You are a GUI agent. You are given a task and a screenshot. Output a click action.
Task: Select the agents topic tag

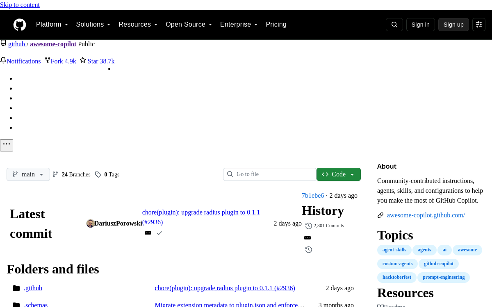[x=424, y=250]
